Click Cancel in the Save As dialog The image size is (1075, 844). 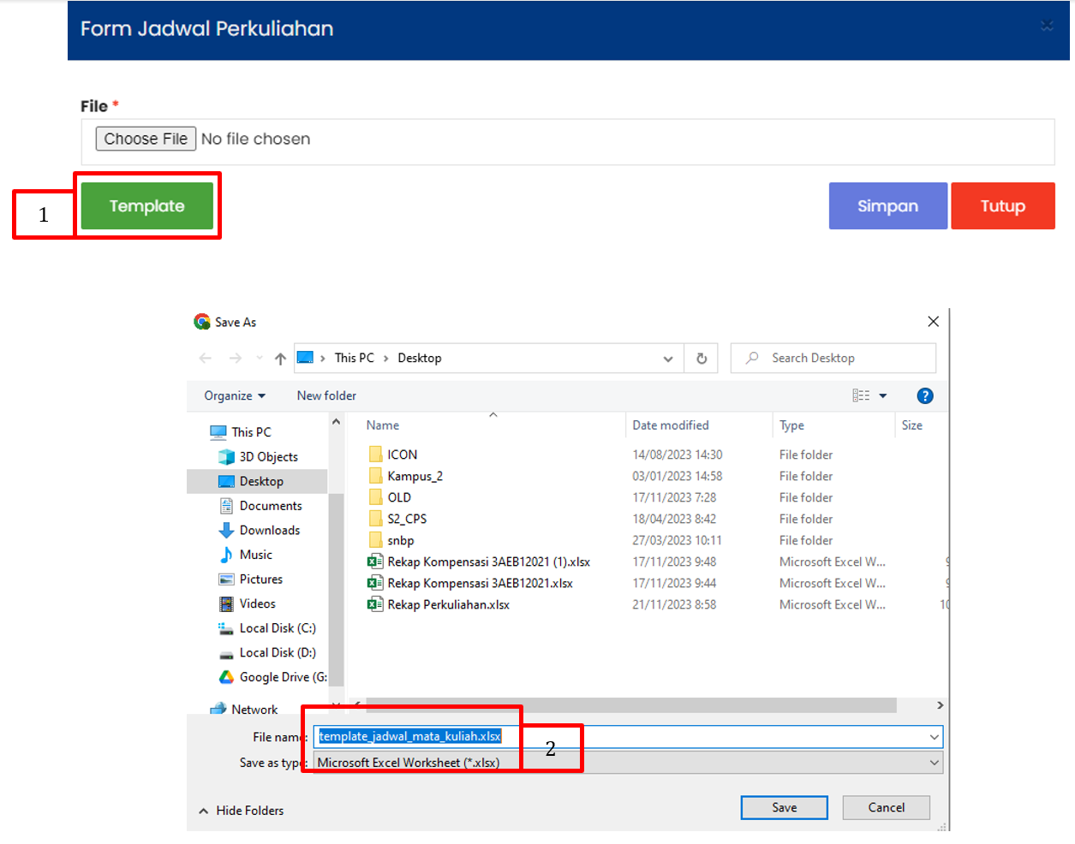886,807
